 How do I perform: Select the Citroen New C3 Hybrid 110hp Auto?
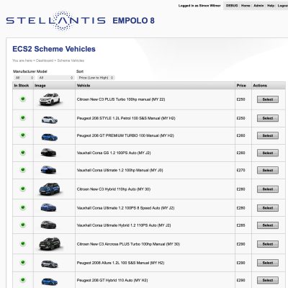pyautogui.click(x=268, y=189)
